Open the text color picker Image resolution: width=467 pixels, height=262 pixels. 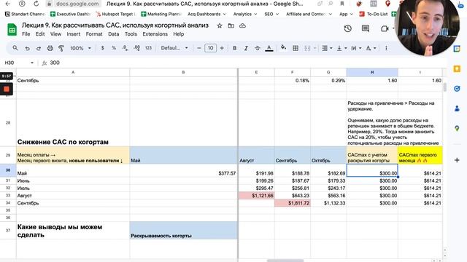point(269,48)
